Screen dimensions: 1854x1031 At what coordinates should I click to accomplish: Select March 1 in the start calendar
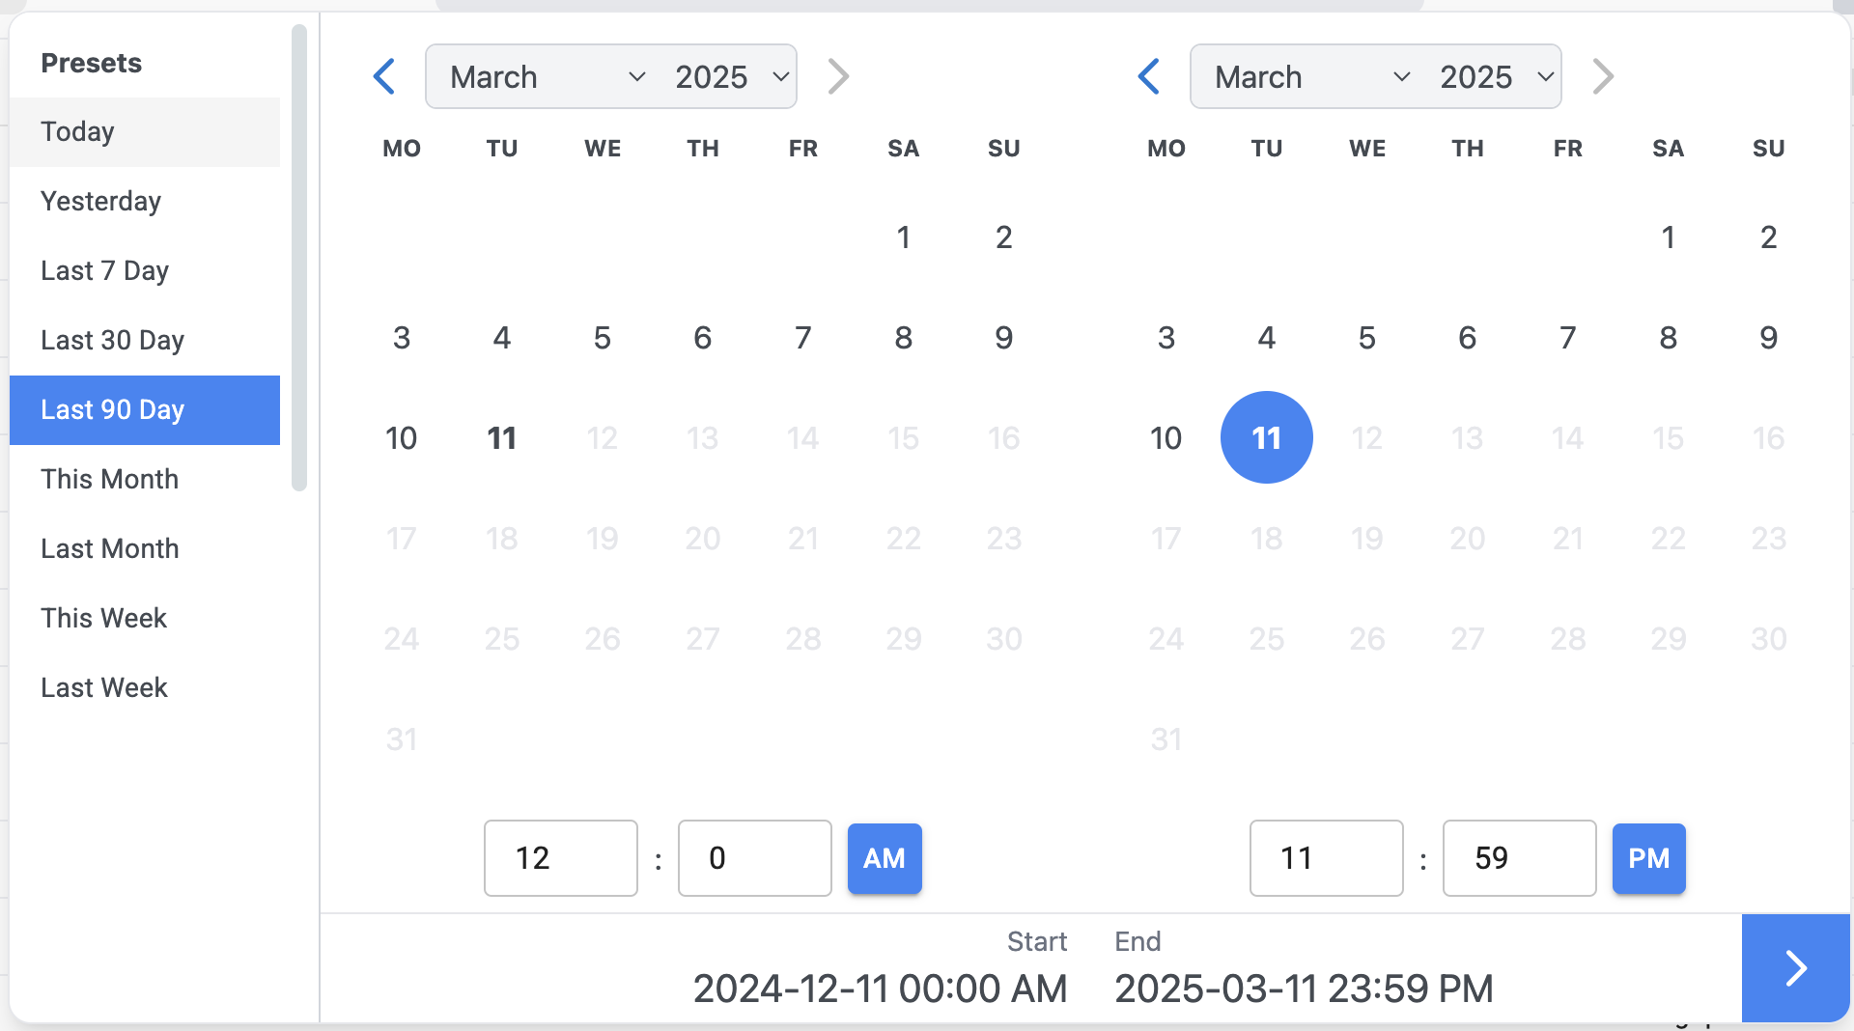tap(904, 237)
